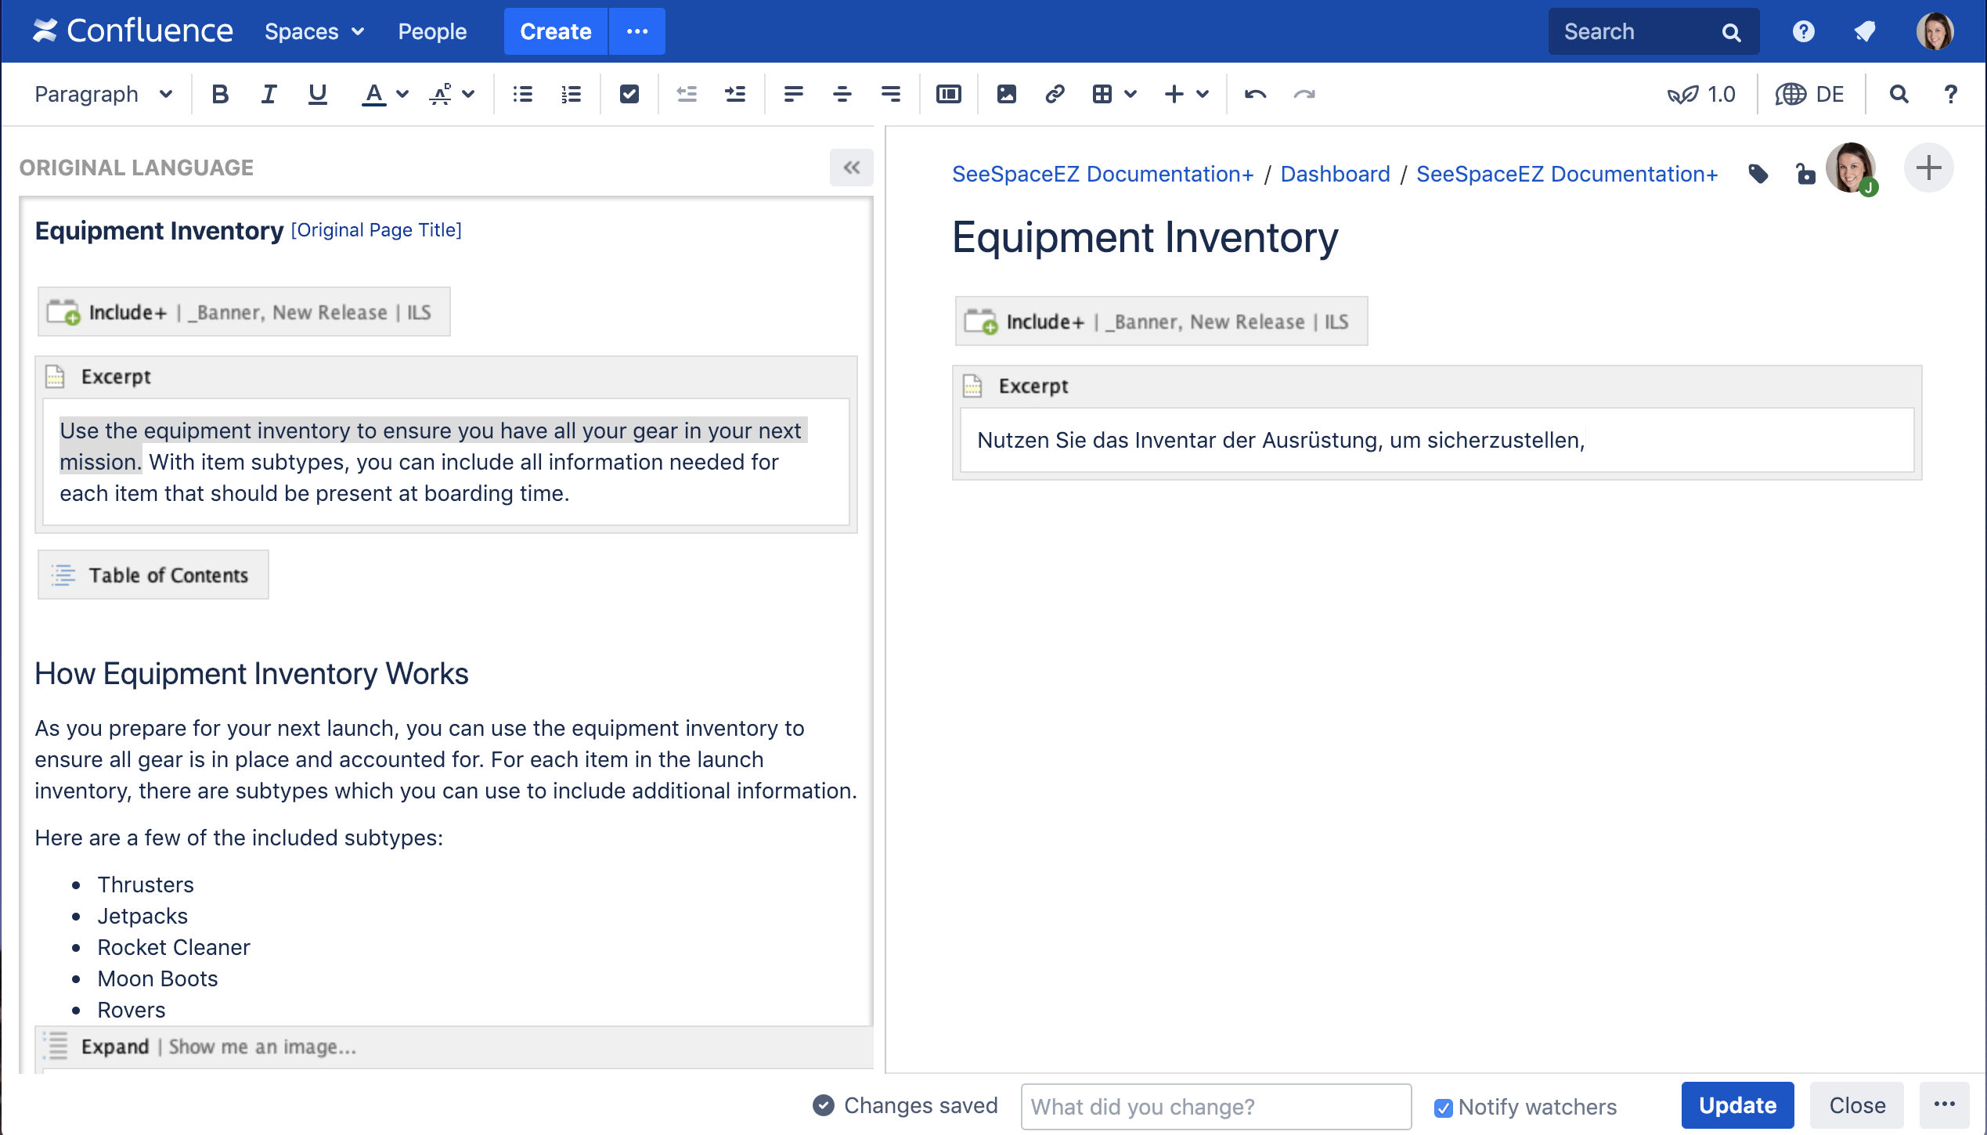The width and height of the screenshot is (1987, 1135).
Task: Open page restrictions lock icon
Action: (1805, 174)
